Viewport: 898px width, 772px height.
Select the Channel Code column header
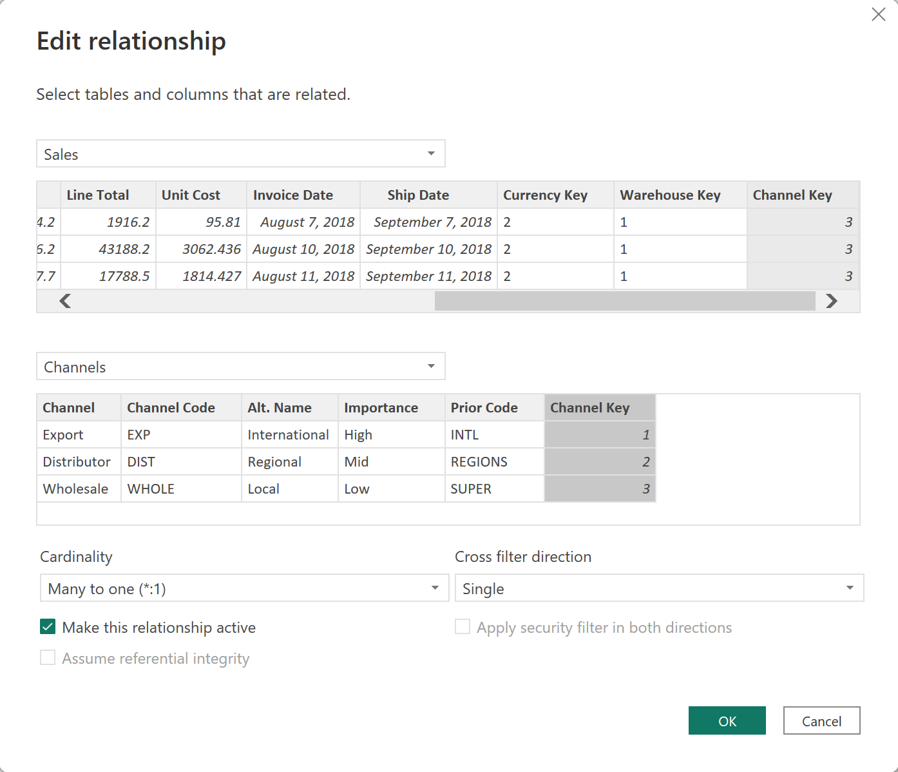tap(181, 408)
